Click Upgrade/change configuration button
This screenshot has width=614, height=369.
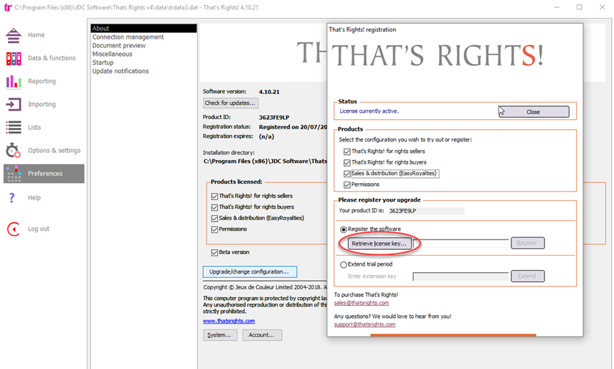pos(250,271)
